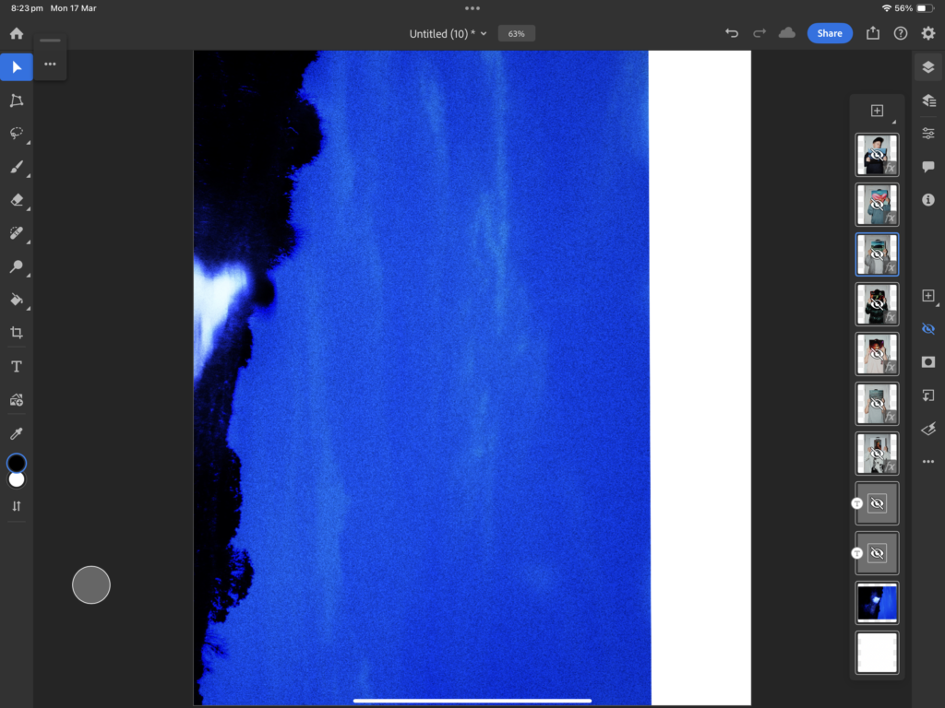Select the Spot Healing Brush tool

[x=17, y=233]
